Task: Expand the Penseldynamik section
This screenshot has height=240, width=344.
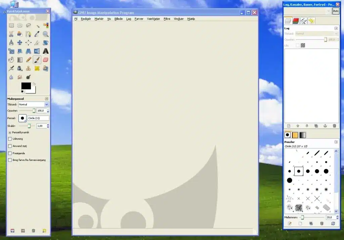Action: [10, 132]
